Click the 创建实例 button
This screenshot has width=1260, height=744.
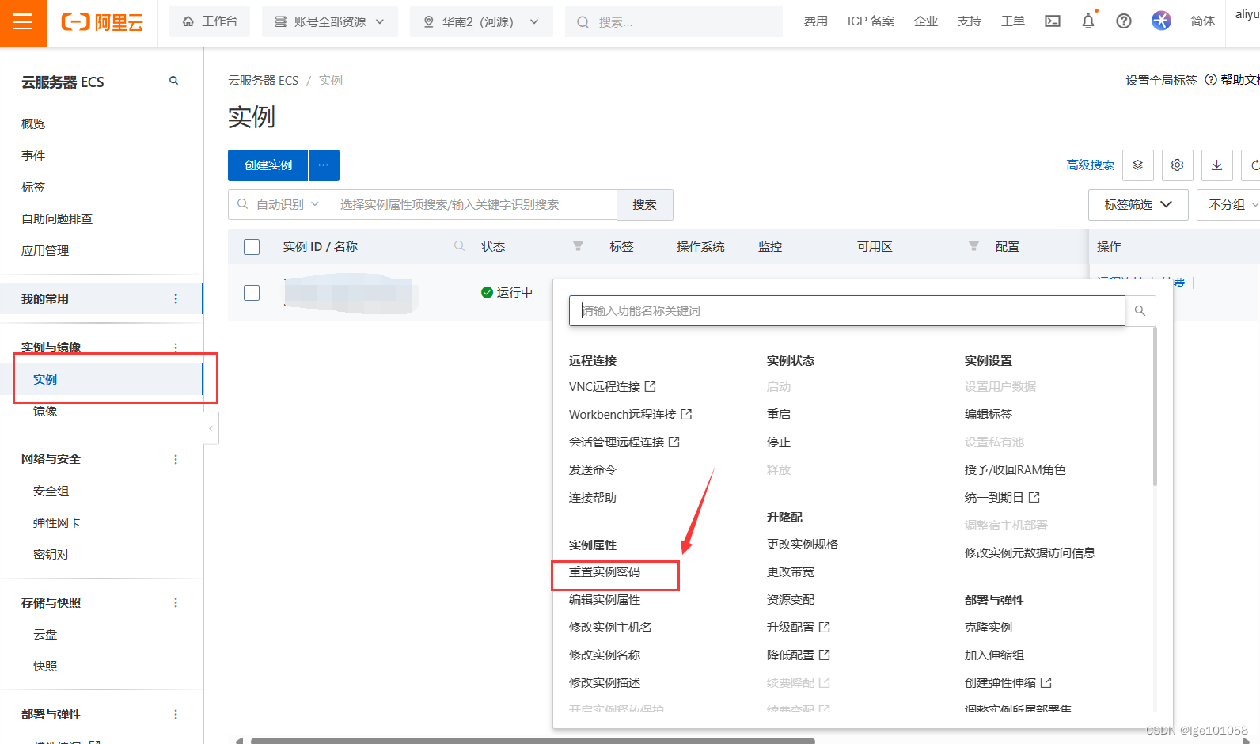(268, 165)
